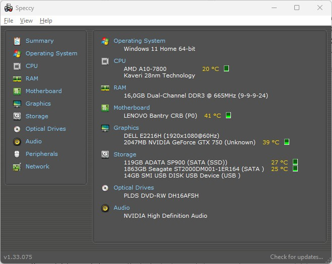Click the Audio speaker icon in sidebar
This screenshot has width=332, height=264.
[x=17, y=142]
